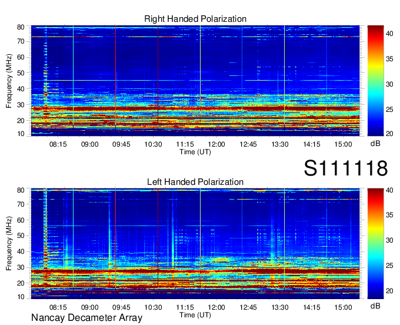400x325 pixels.
Task: Click the "25" label on the upper color bar scale
Action: (x=389, y=110)
